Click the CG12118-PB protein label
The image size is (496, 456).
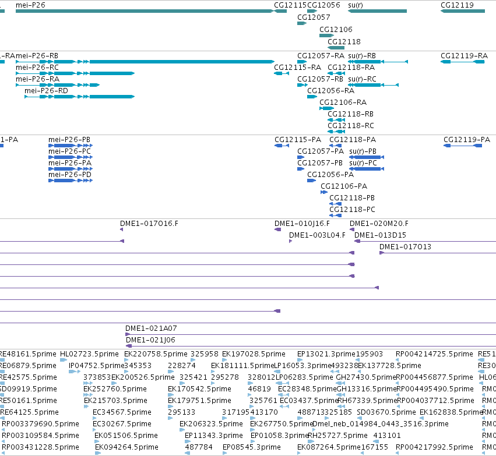[352, 198]
